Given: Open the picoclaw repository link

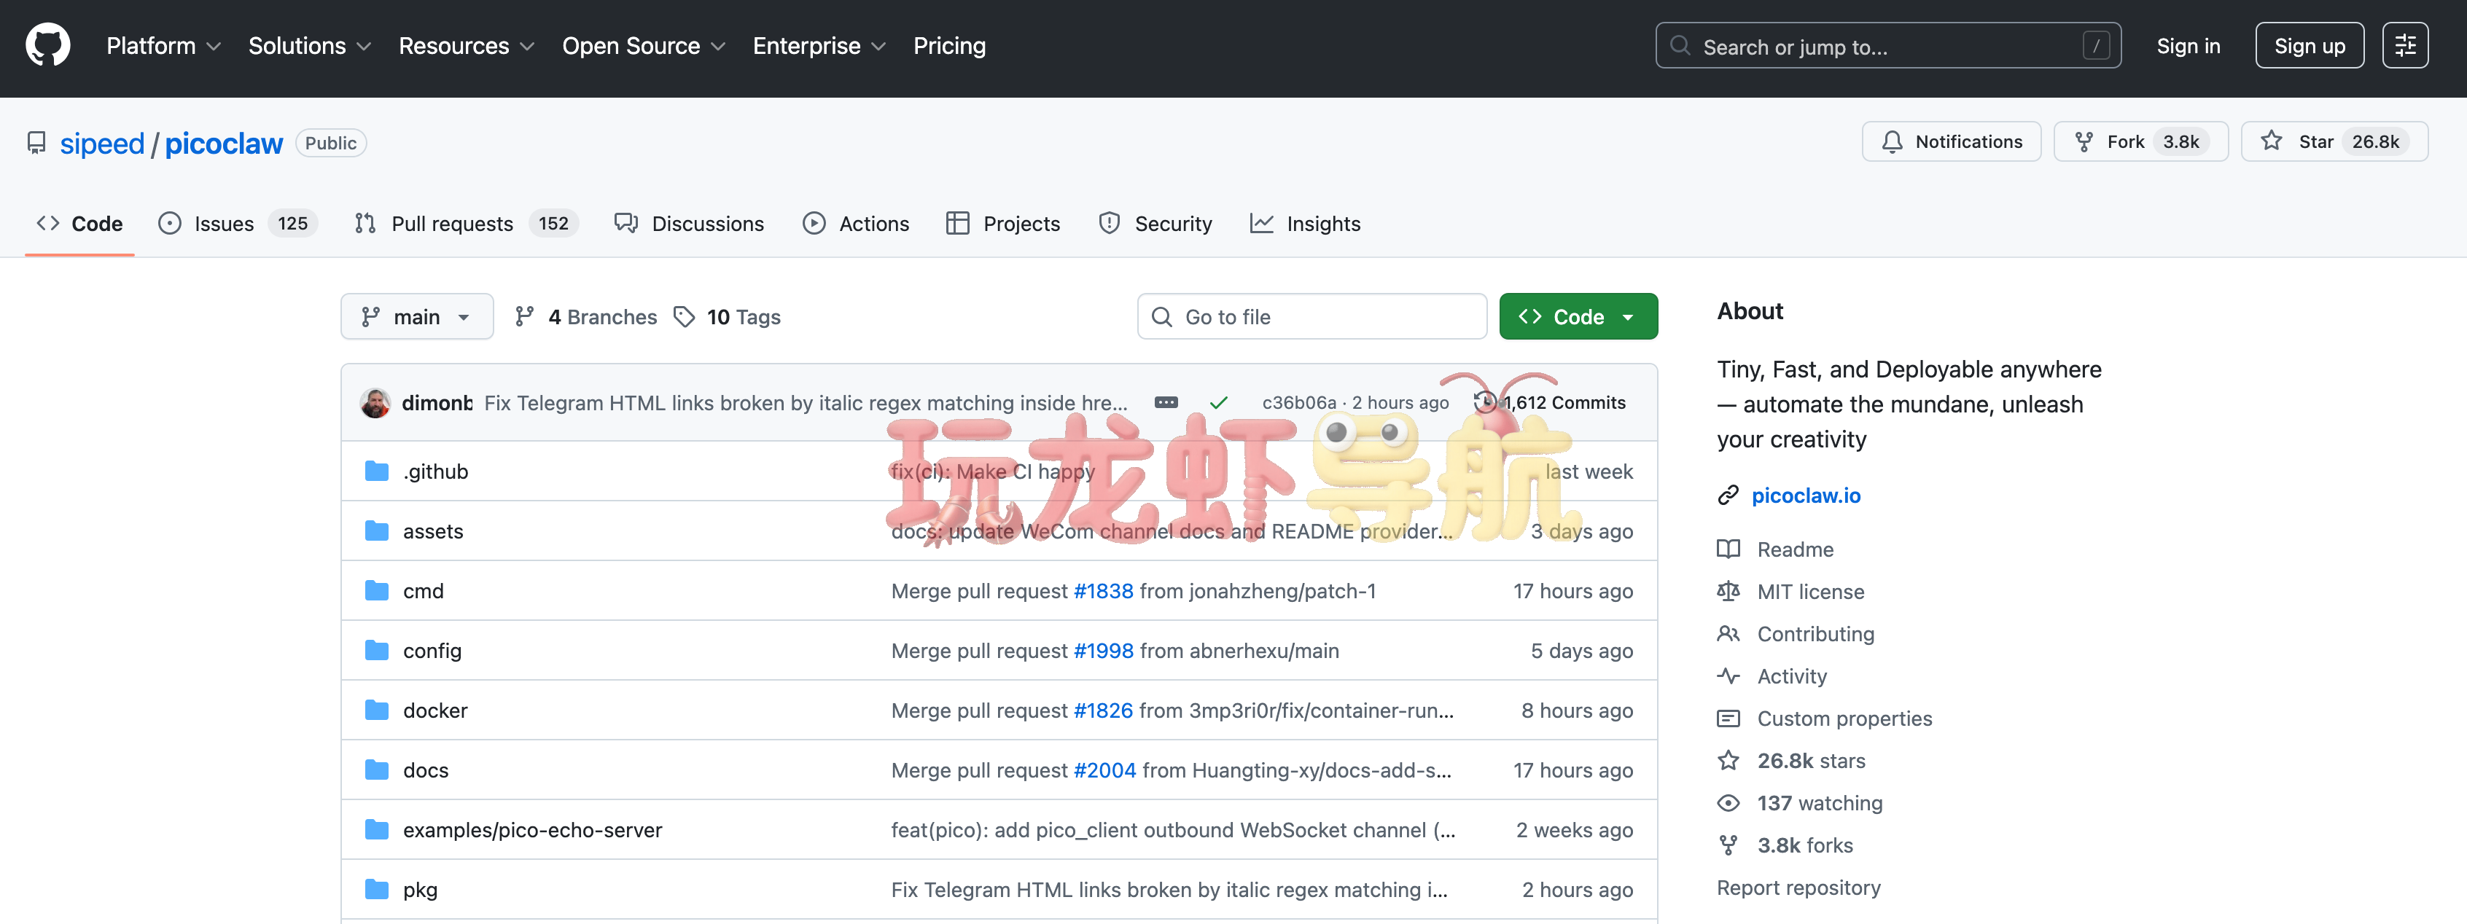Looking at the screenshot, I should coord(224,144).
